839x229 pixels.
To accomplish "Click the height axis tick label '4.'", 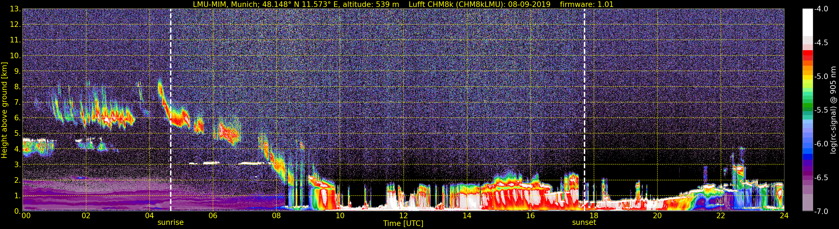I will [18, 149].
